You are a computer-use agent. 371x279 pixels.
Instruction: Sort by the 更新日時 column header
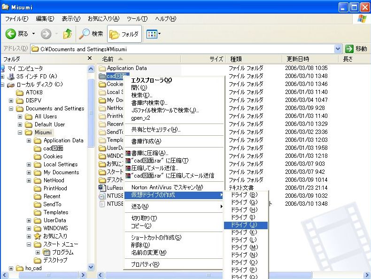tap(310, 59)
